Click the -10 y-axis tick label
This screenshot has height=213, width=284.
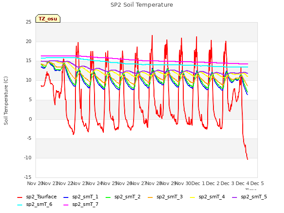28,158
